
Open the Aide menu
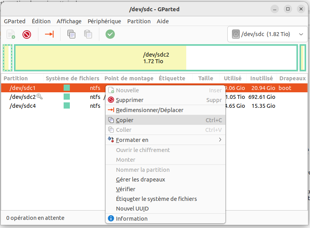(163, 21)
